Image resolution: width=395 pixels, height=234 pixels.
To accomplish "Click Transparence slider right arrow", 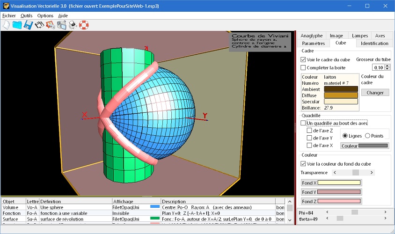I will pos(372,173).
